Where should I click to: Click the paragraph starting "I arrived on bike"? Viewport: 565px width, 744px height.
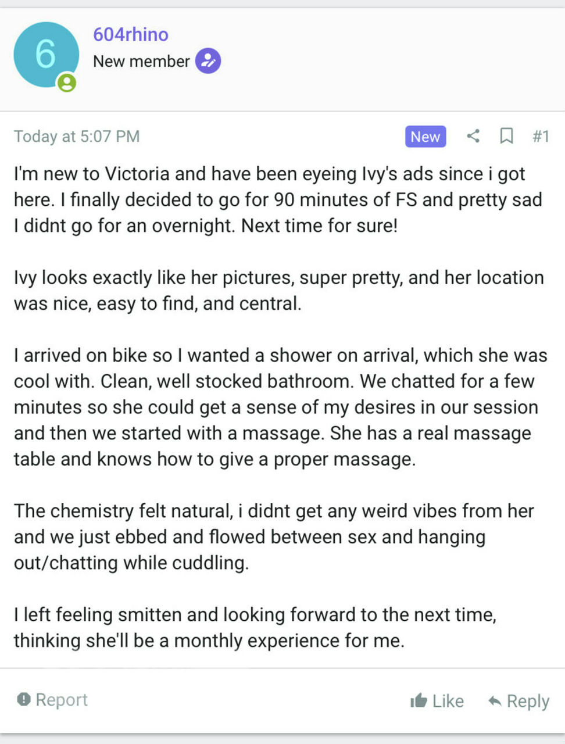pyautogui.click(x=280, y=407)
